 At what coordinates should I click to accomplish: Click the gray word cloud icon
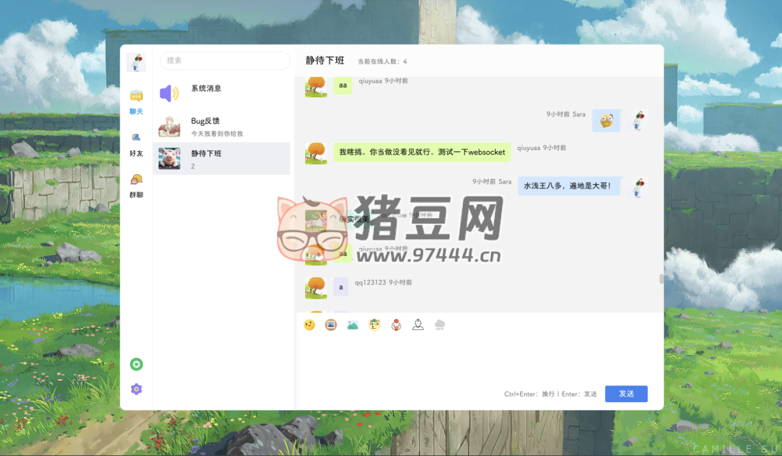(439, 325)
